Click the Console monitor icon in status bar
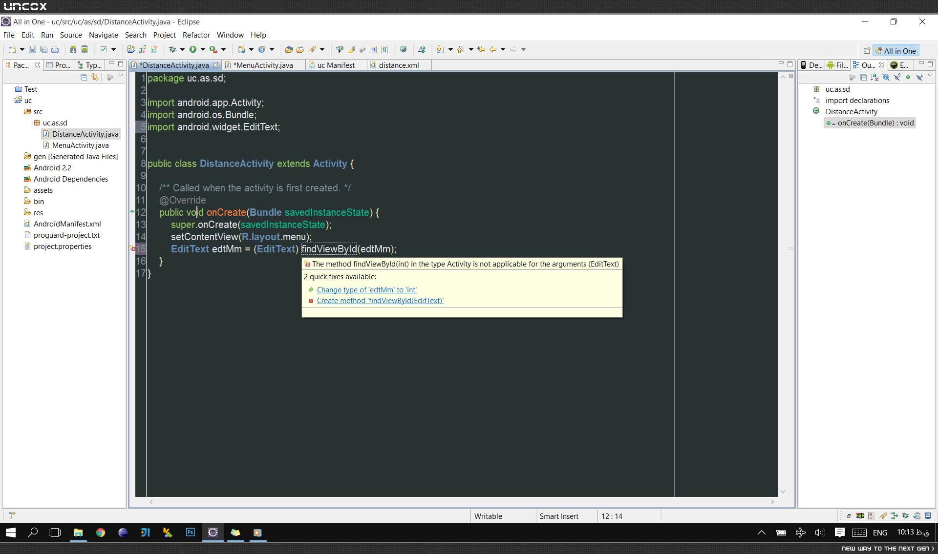 coord(928,515)
